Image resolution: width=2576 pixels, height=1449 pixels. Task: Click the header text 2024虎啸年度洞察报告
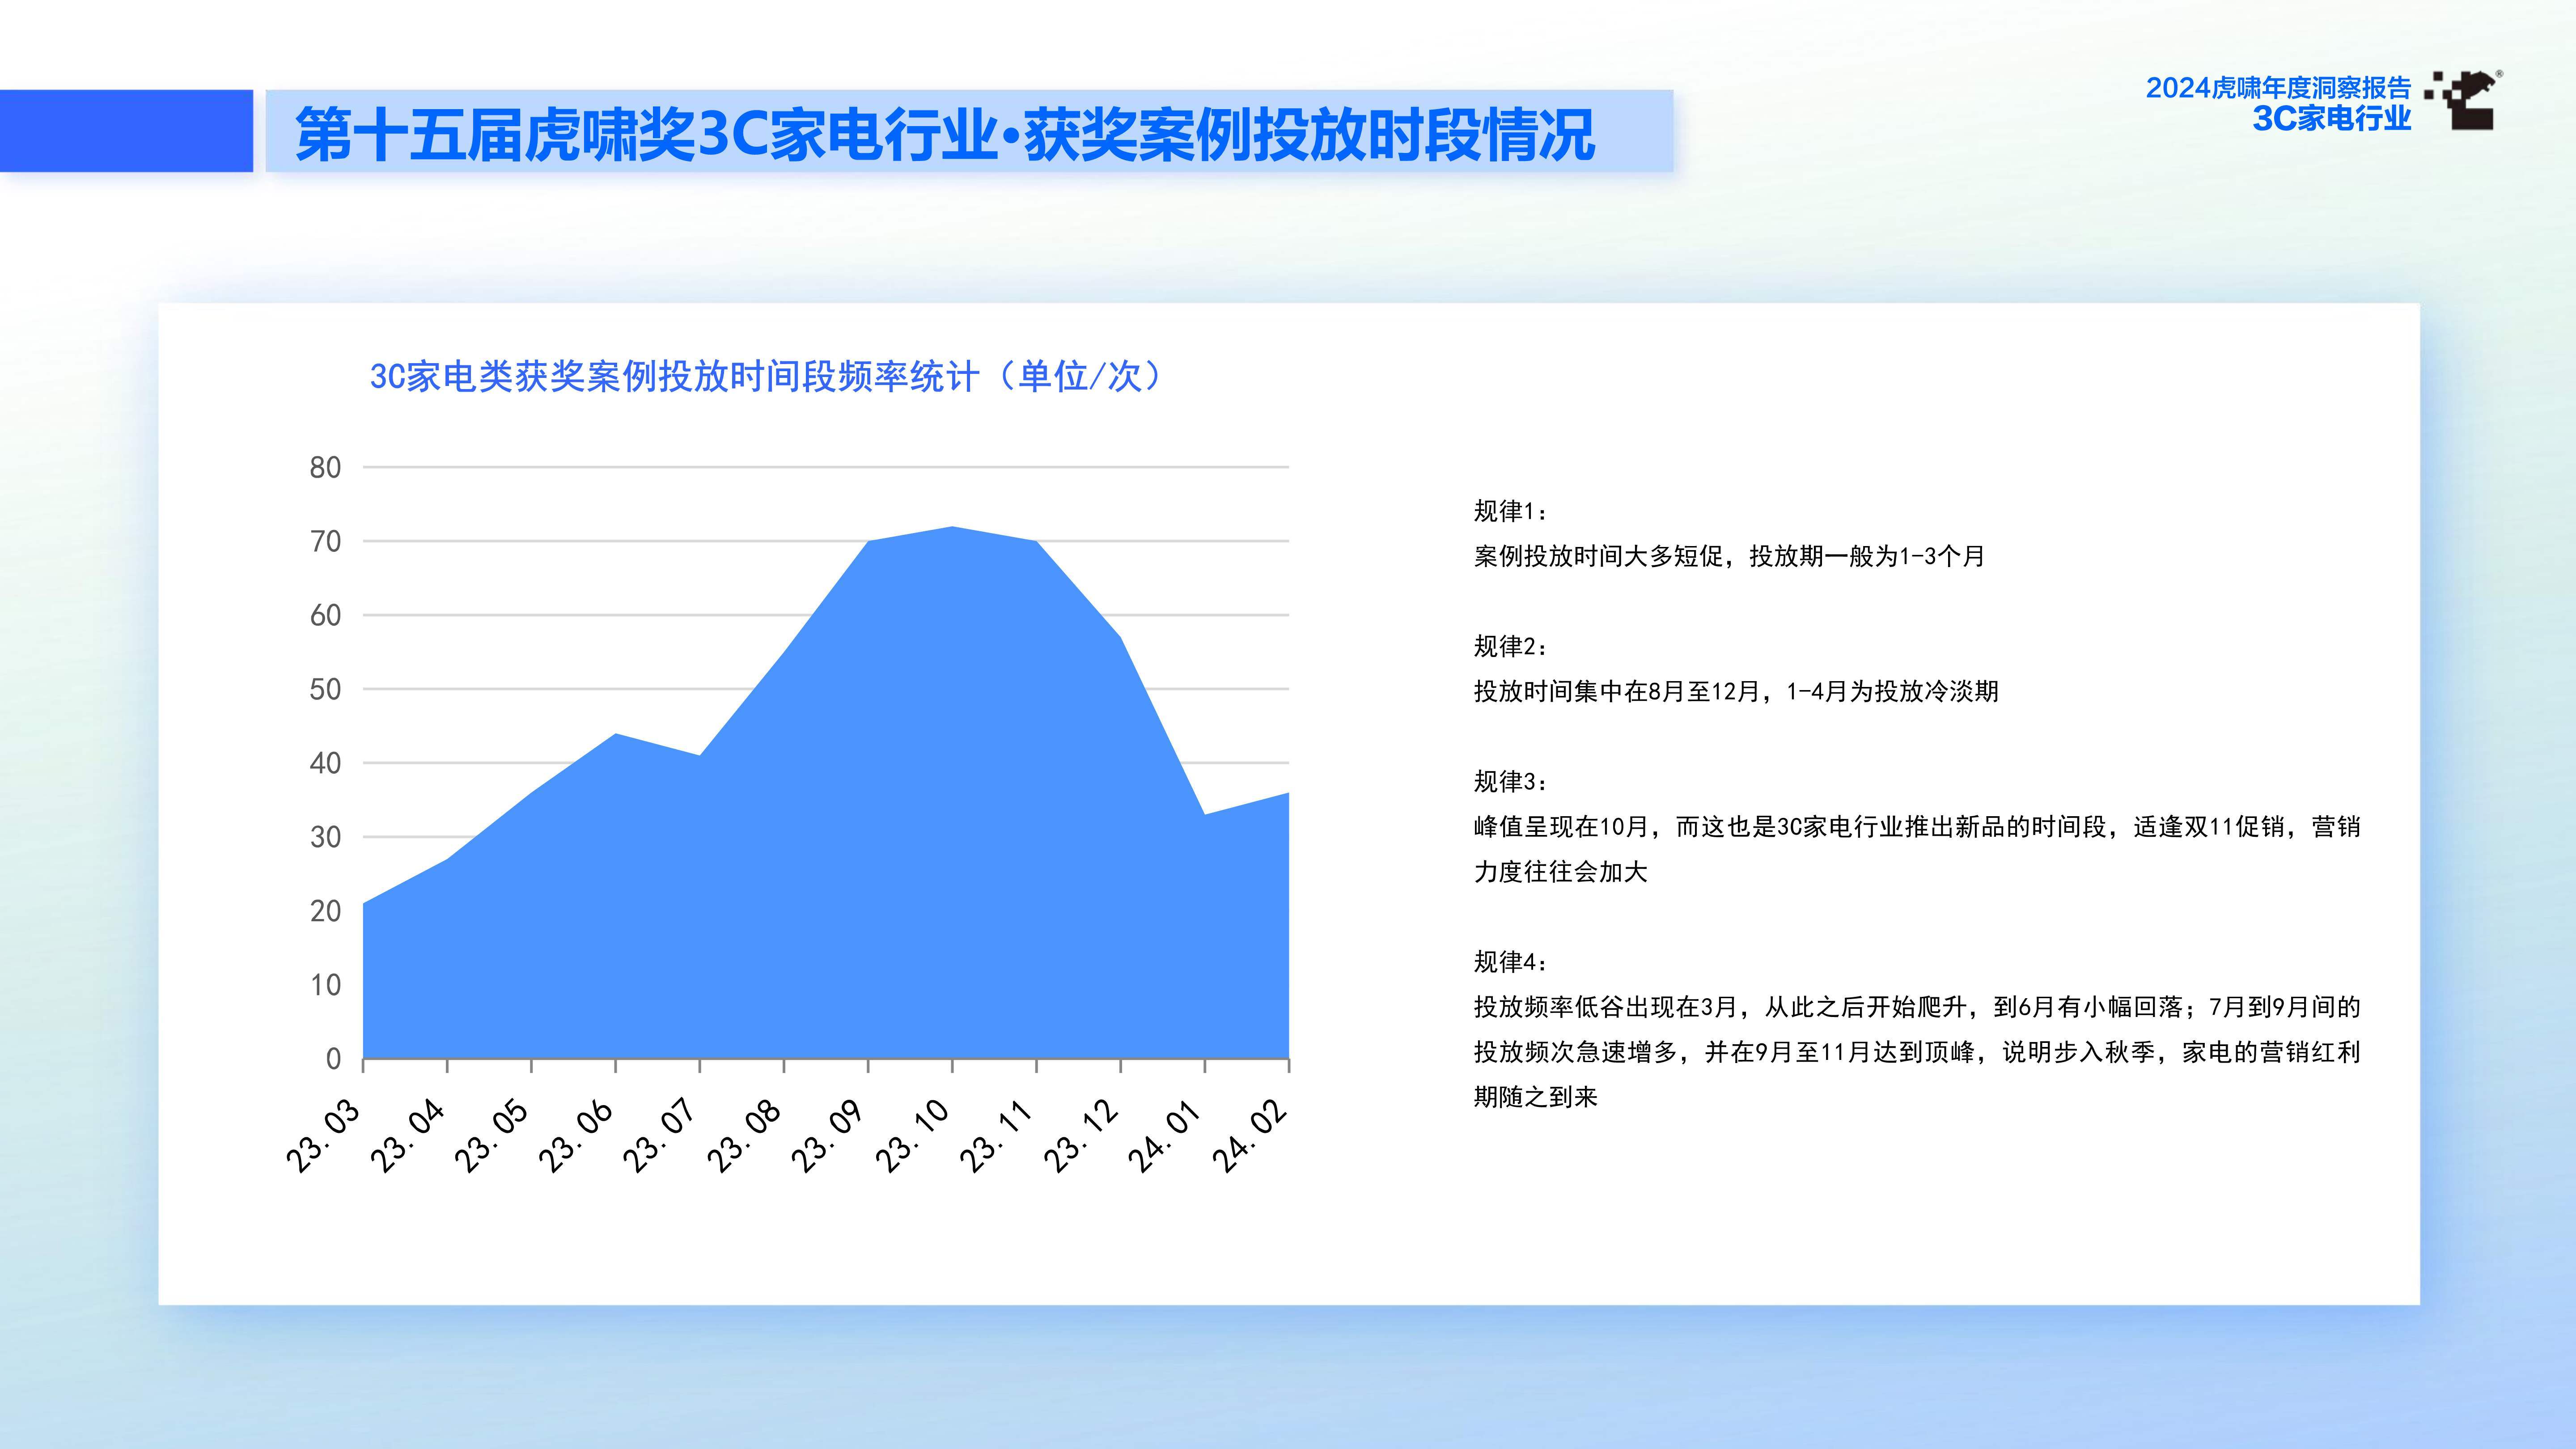point(2278,88)
